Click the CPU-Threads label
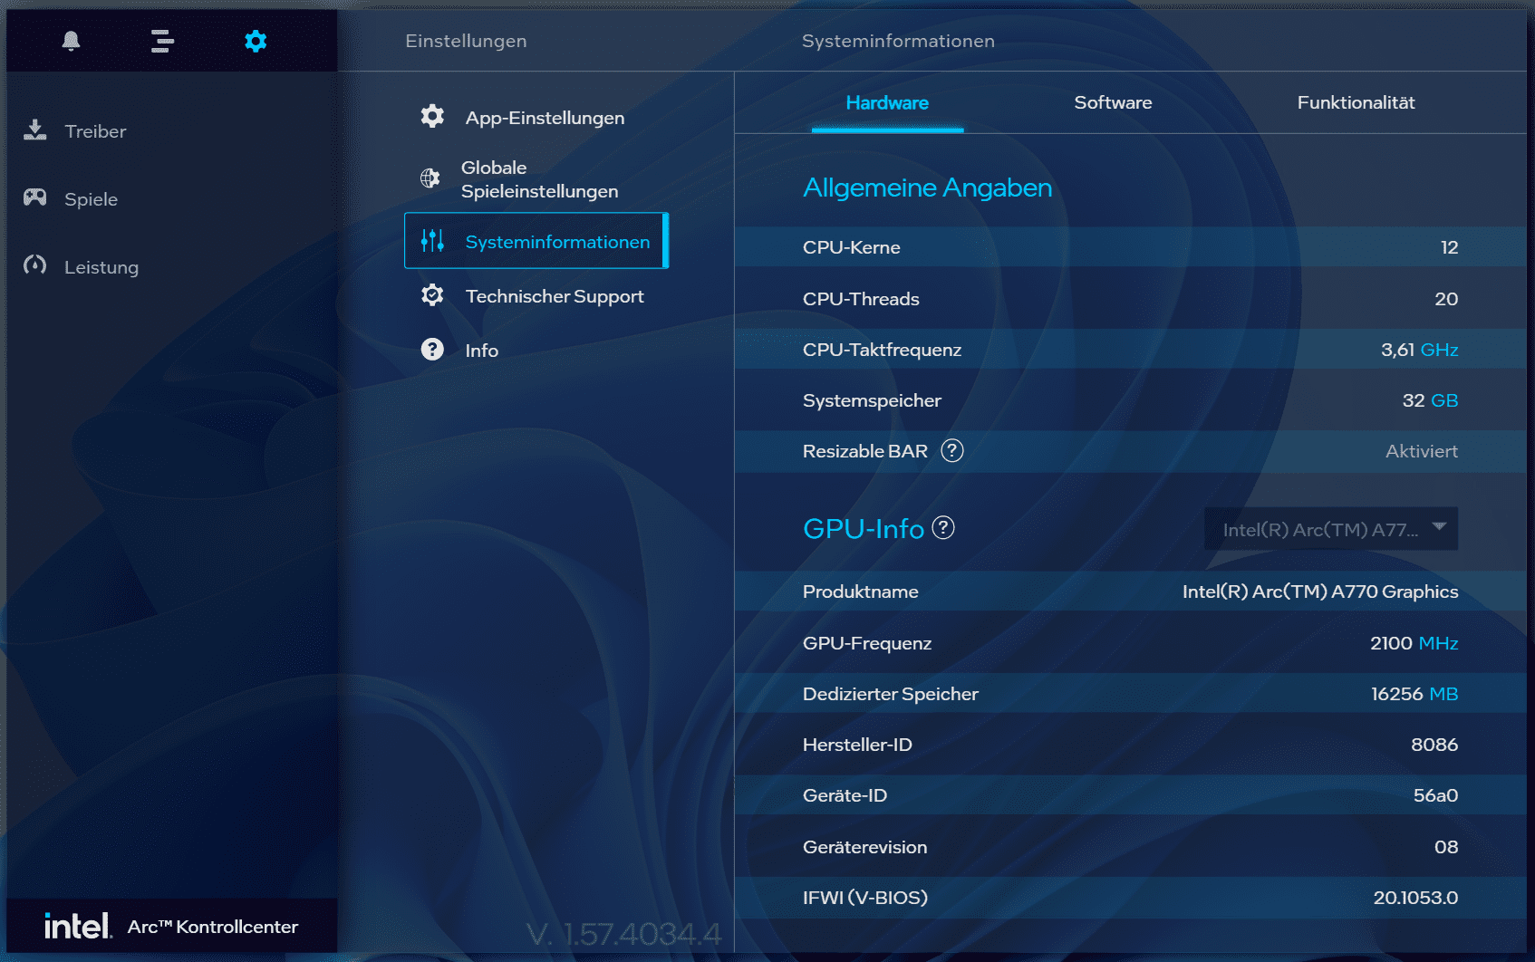The image size is (1535, 962). coord(861,299)
